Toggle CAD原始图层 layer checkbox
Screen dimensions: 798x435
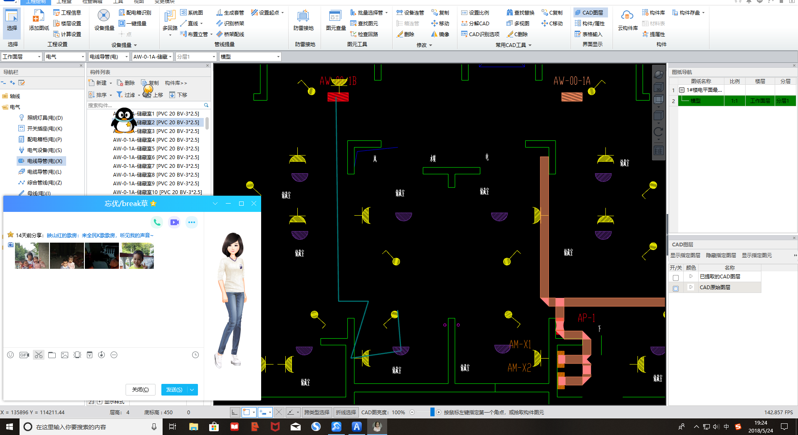[x=676, y=288]
